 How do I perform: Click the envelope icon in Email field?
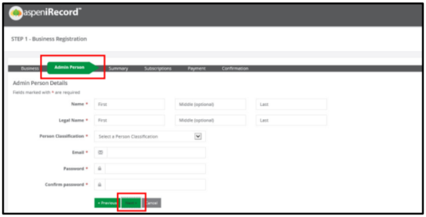(x=101, y=153)
